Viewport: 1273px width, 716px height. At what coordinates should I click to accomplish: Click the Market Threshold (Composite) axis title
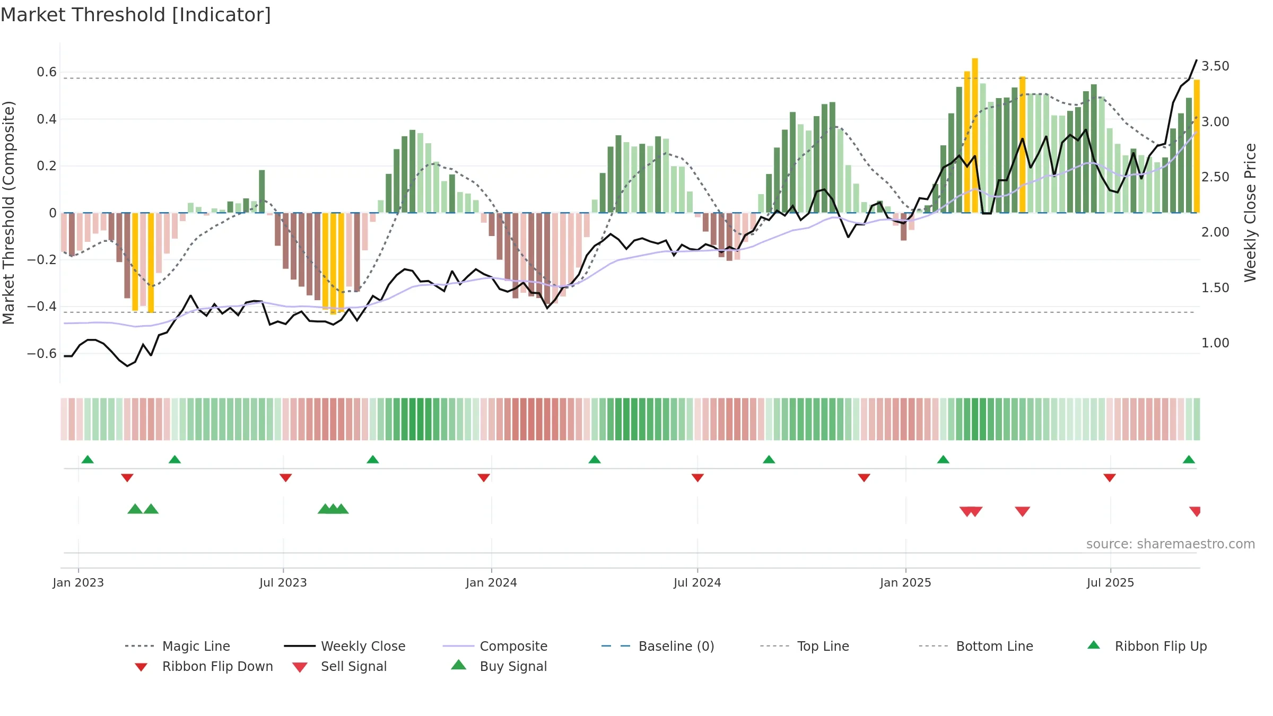coord(8,212)
